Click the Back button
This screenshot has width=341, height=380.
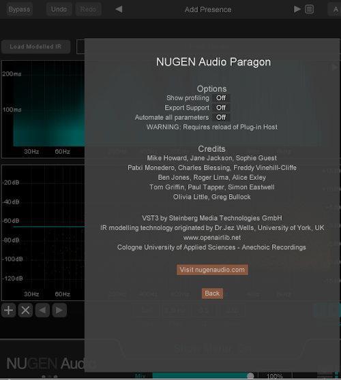(212, 294)
